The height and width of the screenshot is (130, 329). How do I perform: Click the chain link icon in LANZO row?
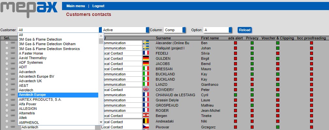click(x=13, y=84)
